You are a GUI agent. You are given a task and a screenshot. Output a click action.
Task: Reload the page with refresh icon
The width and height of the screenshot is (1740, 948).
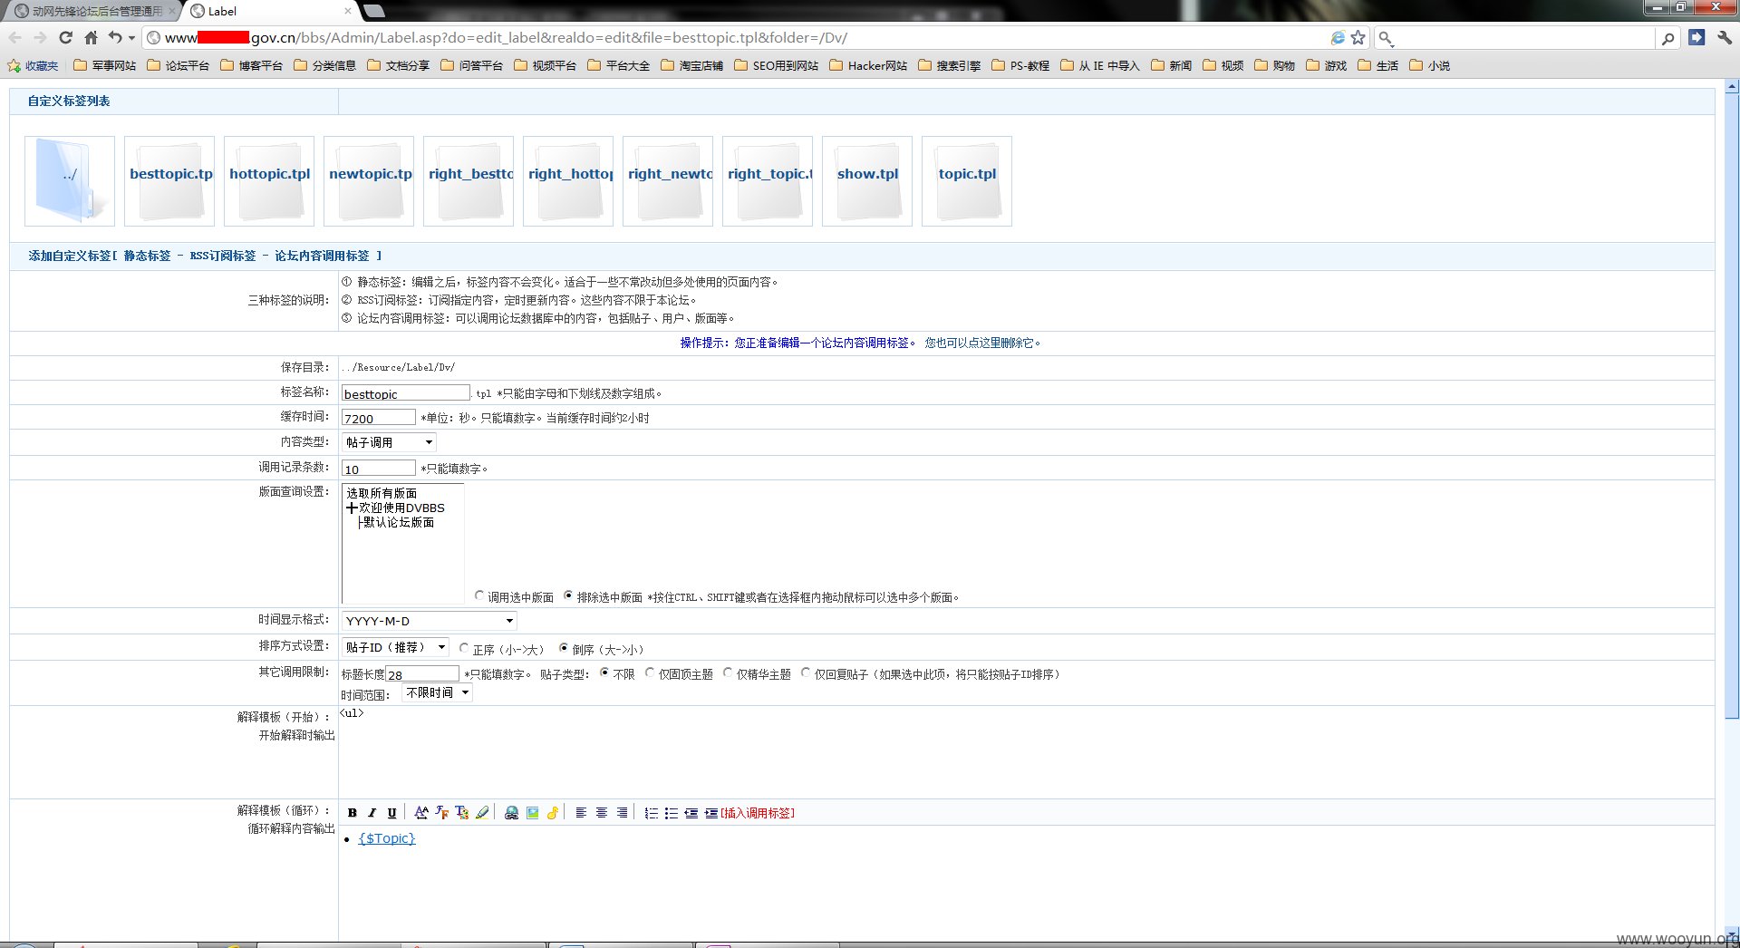pos(65,37)
